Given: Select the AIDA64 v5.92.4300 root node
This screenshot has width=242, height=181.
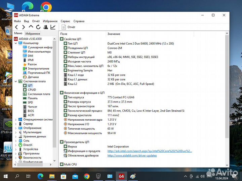Looking at the screenshot, I should tap(30, 39).
